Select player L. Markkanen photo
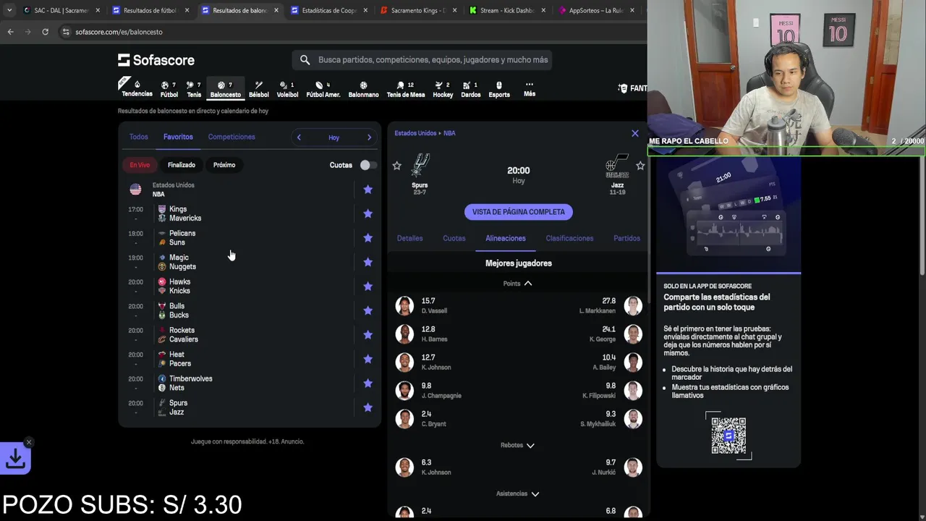 tap(633, 305)
